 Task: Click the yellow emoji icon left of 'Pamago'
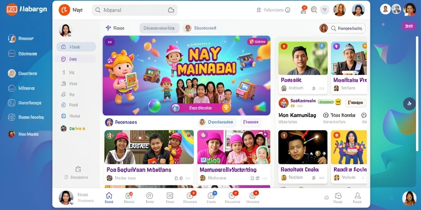click(x=338, y=102)
